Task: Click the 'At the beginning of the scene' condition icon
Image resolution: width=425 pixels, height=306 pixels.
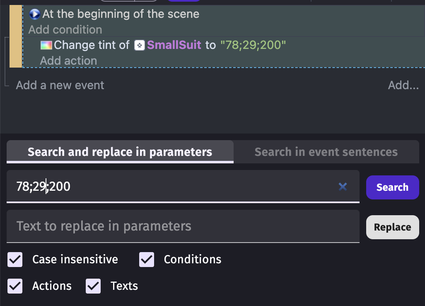Action: click(34, 14)
